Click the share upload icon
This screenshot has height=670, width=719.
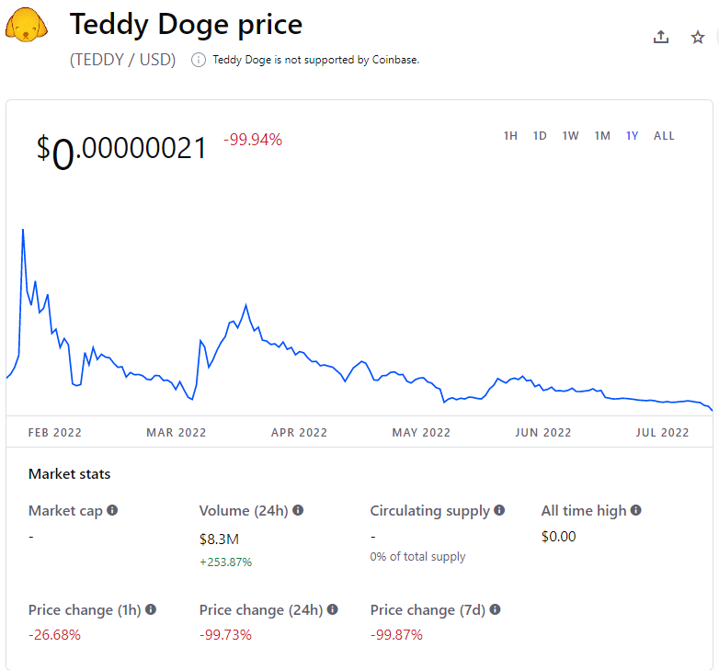coord(660,37)
